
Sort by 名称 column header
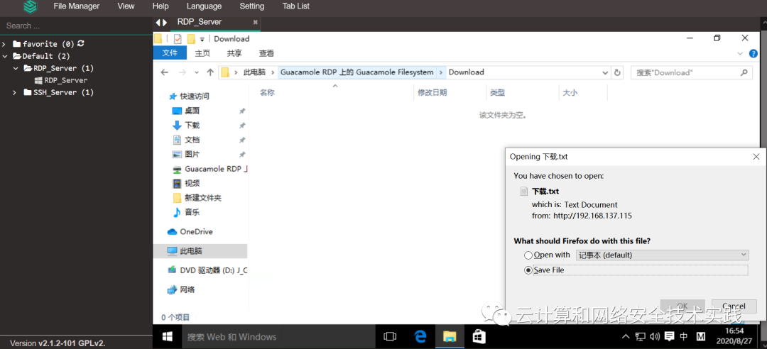267,92
